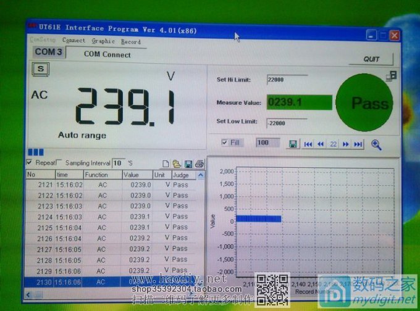Image resolution: width=420 pixels, height=311 pixels.
Task: Toggle the Repeat checkbox
Action: tap(29, 162)
